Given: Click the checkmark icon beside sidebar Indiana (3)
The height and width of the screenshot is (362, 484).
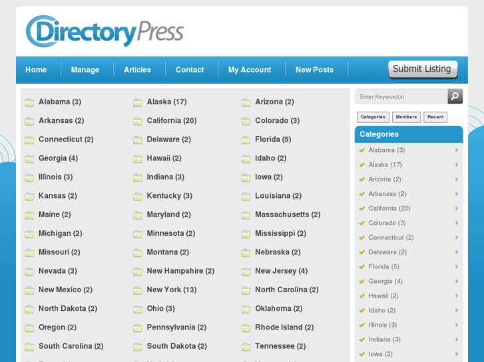Looking at the screenshot, I should (362, 340).
